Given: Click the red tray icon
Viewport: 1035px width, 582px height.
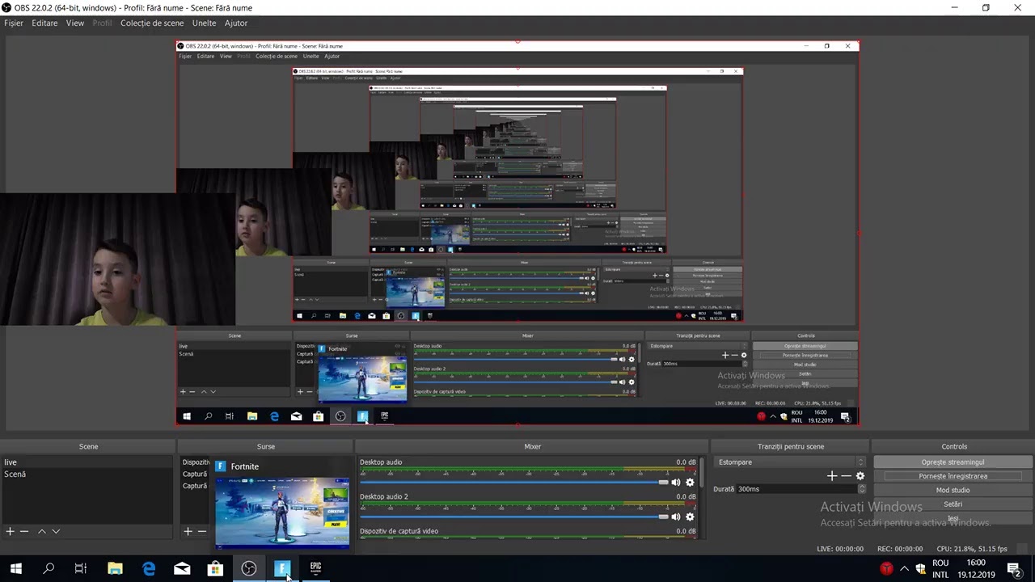Looking at the screenshot, I should (x=887, y=568).
